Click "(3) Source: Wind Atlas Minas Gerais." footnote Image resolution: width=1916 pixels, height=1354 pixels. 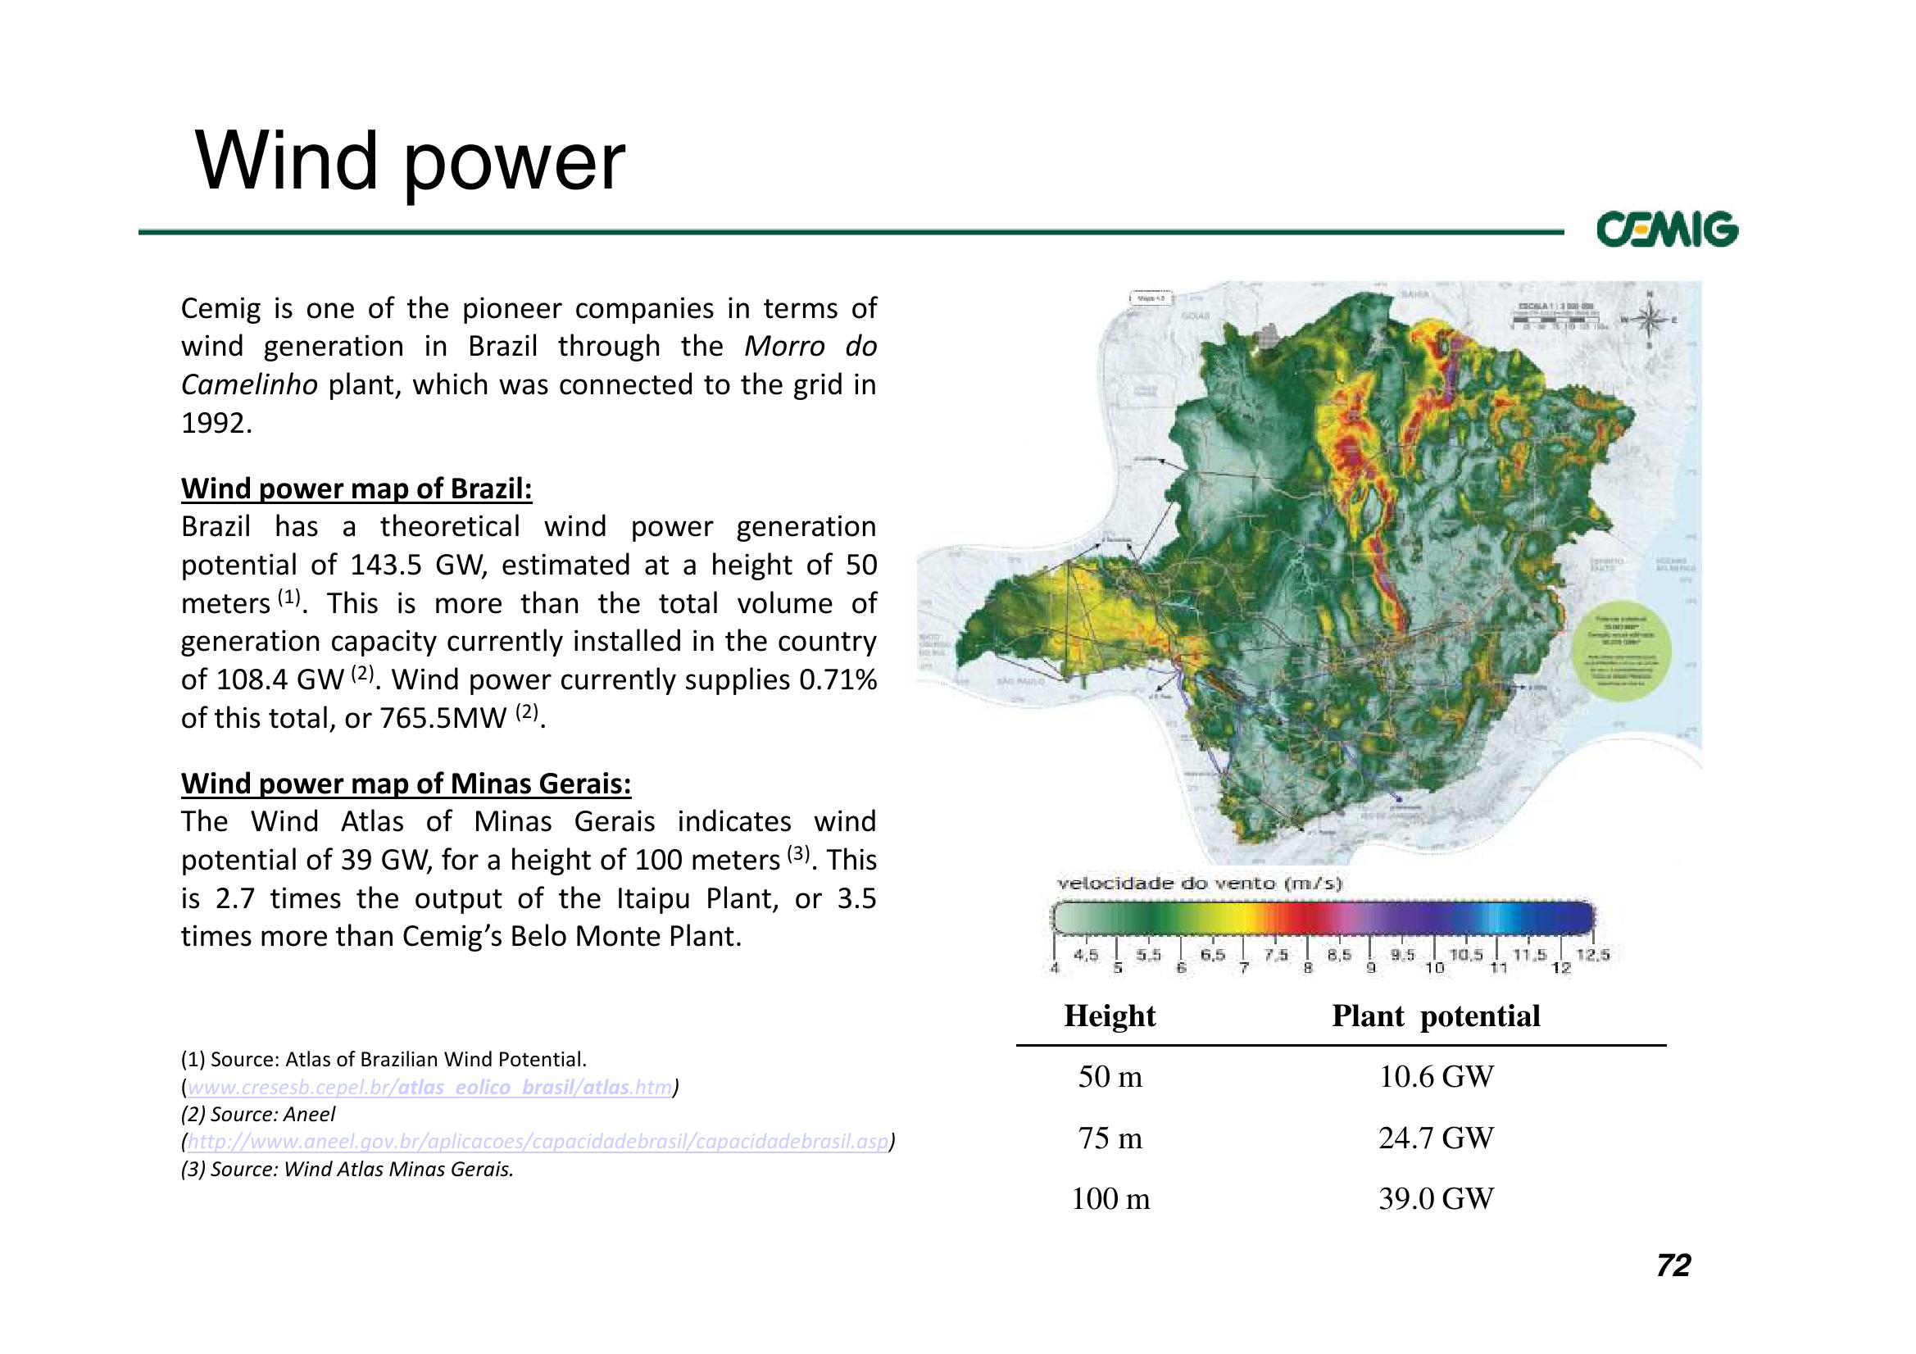click(347, 1170)
